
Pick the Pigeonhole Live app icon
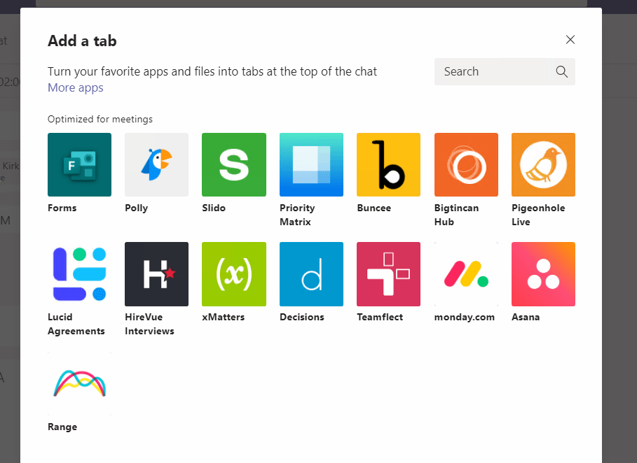pyautogui.click(x=543, y=164)
